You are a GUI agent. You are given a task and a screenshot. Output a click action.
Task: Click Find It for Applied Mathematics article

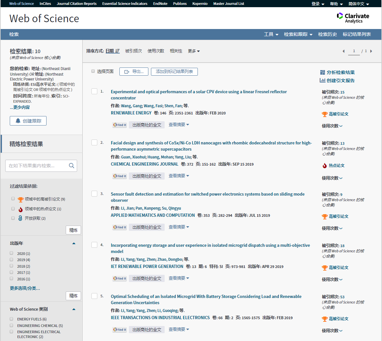click(120, 227)
